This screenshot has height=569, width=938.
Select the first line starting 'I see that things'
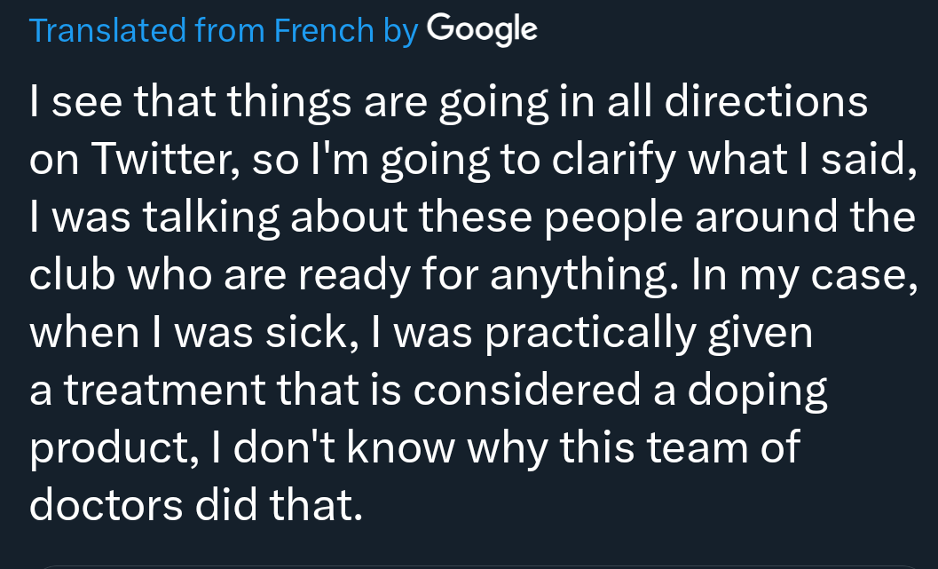coord(448,102)
